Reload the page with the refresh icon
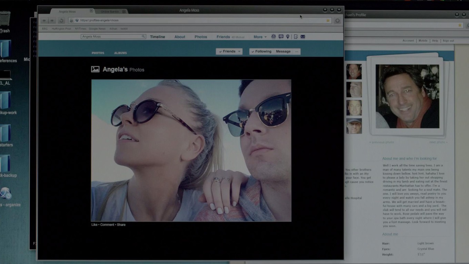 61,20
